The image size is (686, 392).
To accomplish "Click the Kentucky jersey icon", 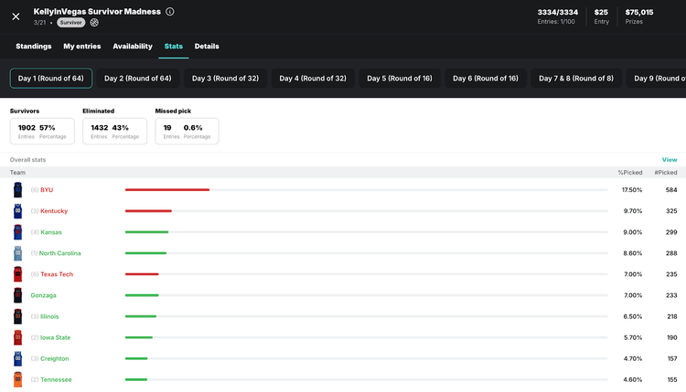I will [17, 211].
